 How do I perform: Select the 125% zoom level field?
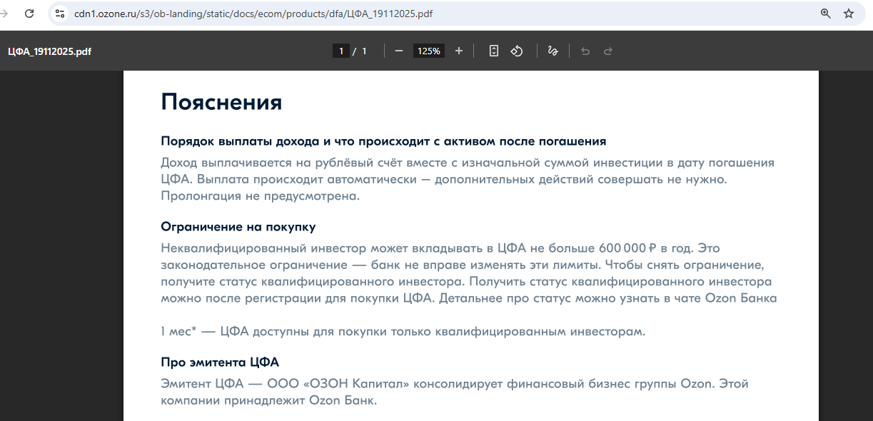point(429,51)
